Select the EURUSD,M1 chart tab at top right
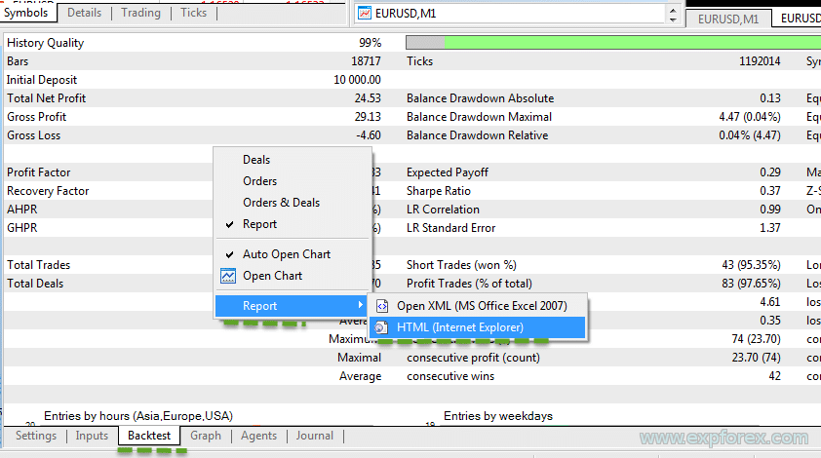Screen dimensions: 821x458 pyautogui.click(x=728, y=19)
